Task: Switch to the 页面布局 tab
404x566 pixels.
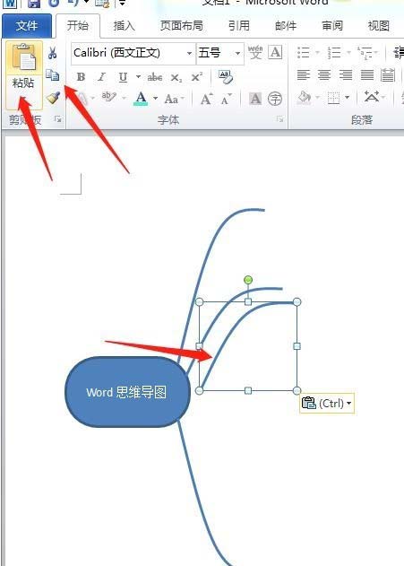Action: pos(181,26)
